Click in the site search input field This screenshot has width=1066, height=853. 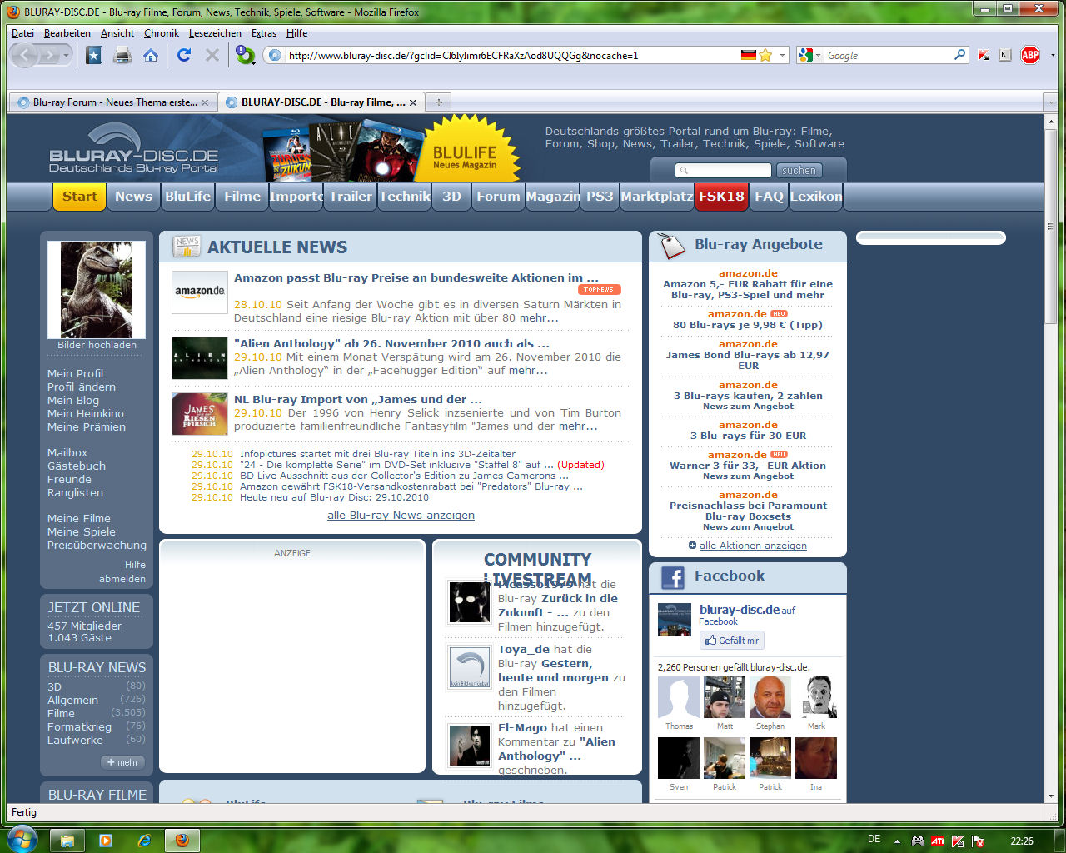pos(723,170)
